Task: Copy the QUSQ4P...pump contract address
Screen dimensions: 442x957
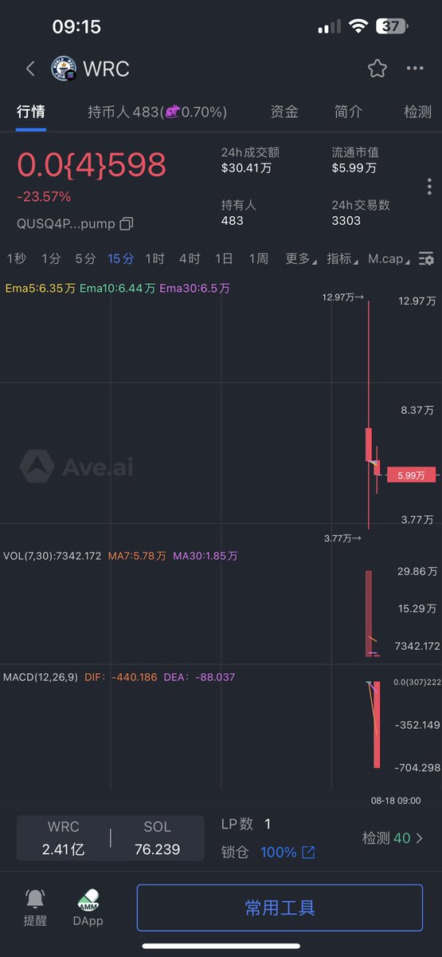Action: (x=127, y=223)
